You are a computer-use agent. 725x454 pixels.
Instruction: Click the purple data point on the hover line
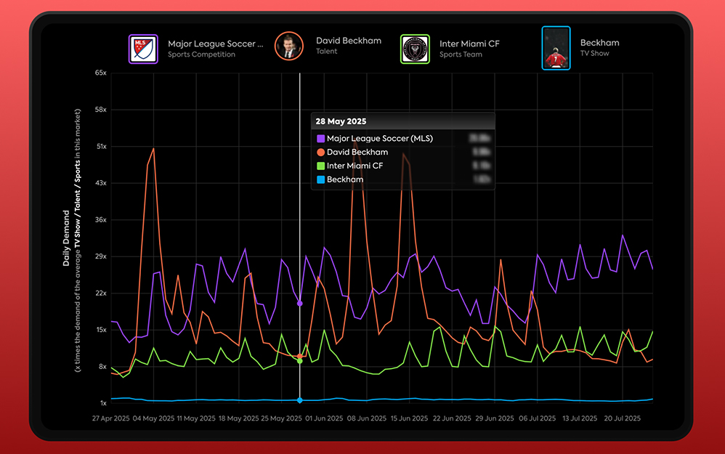point(300,303)
